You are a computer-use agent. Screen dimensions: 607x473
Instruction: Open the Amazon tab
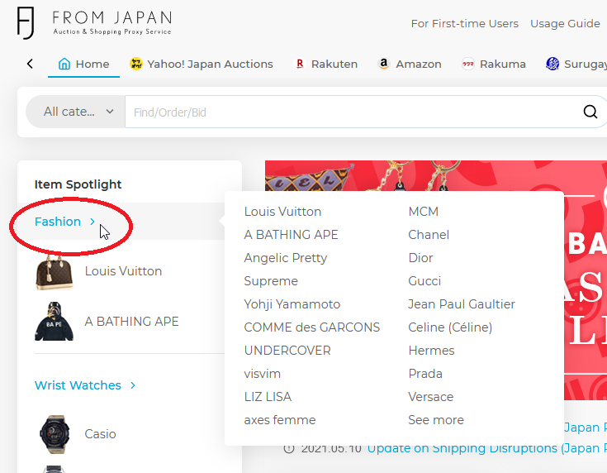410,64
